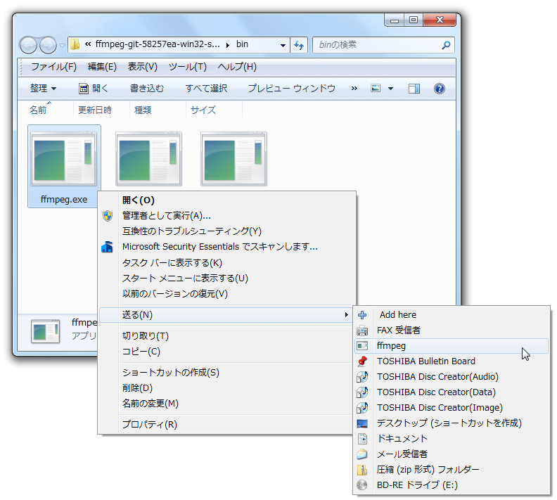Click the ffmpeg details pane thumbnail icon
The width and height of the screenshot is (557, 500).
(45, 331)
